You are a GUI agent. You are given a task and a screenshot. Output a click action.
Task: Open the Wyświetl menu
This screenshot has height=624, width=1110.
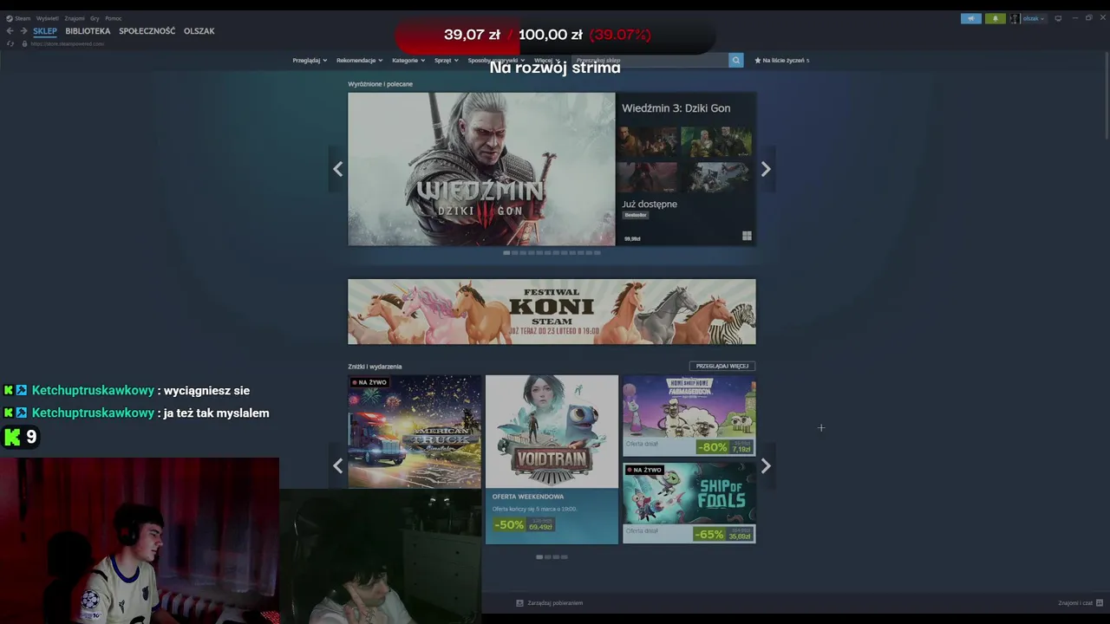click(x=47, y=18)
